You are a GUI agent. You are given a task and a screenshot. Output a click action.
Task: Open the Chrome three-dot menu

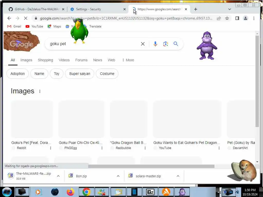pos(254,18)
